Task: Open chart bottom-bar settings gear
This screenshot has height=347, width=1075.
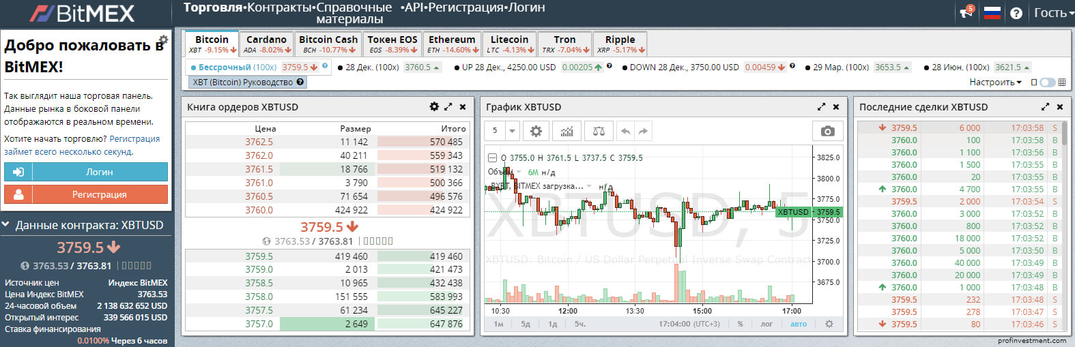Action: pyautogui.click(x=829, y=324)
